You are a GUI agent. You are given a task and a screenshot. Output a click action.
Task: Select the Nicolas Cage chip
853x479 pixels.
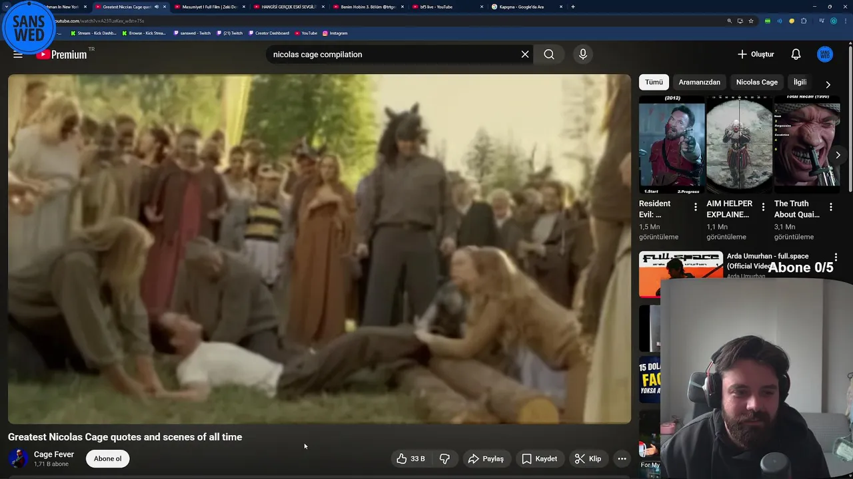coord(756,82)
